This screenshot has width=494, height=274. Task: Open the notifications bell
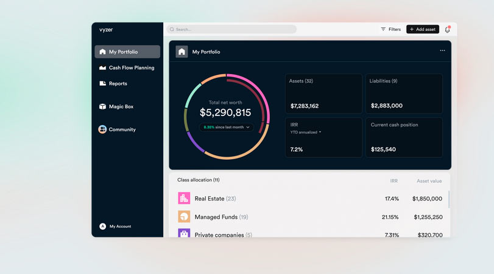tap(447, 30)
